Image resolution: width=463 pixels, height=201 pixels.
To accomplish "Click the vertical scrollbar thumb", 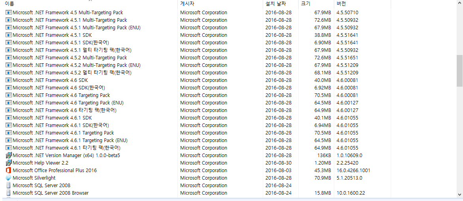I will 459,70.
